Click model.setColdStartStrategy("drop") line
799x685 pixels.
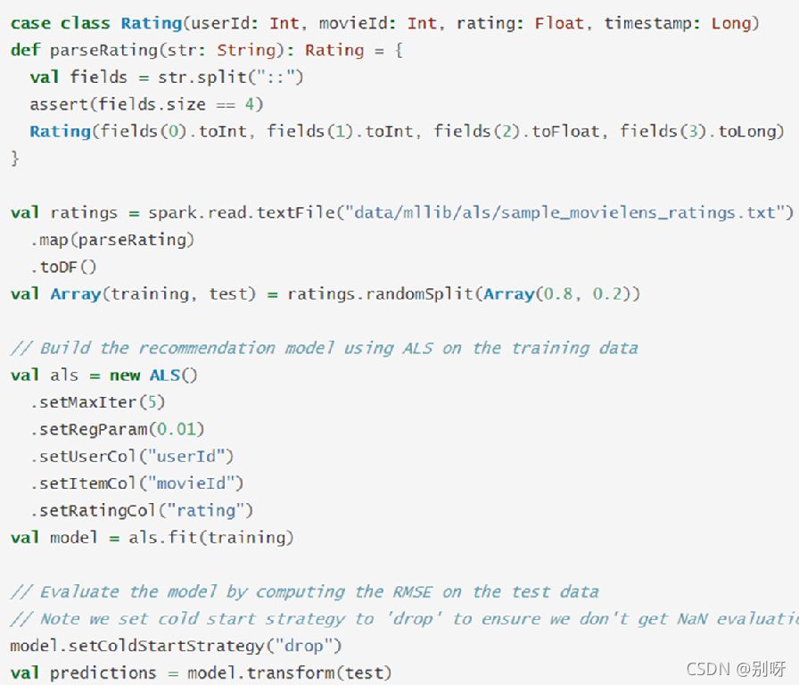[x=176, y=646]
